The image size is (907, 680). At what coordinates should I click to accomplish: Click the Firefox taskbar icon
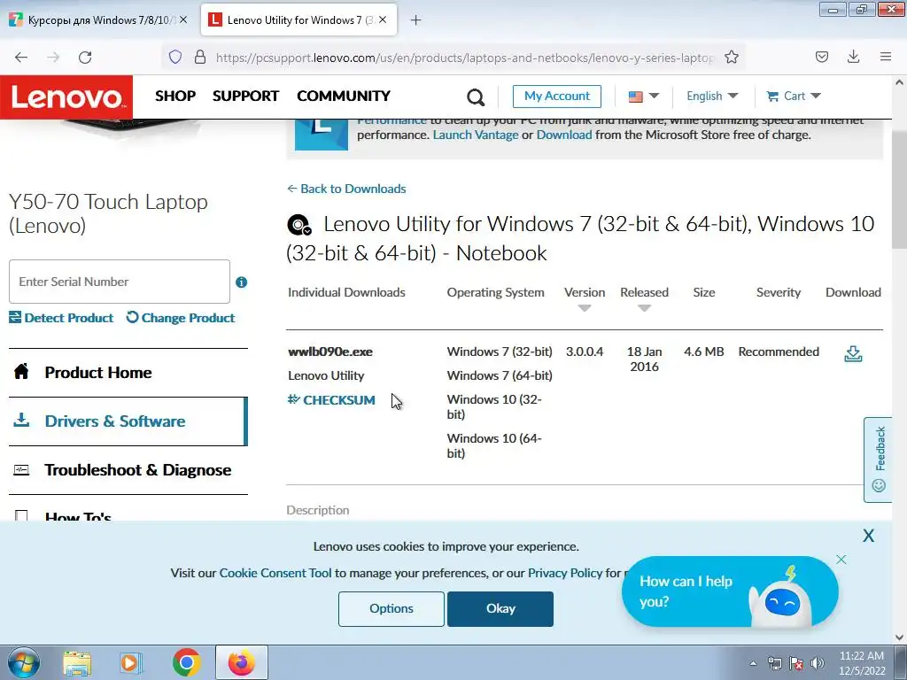pos(241,662)
